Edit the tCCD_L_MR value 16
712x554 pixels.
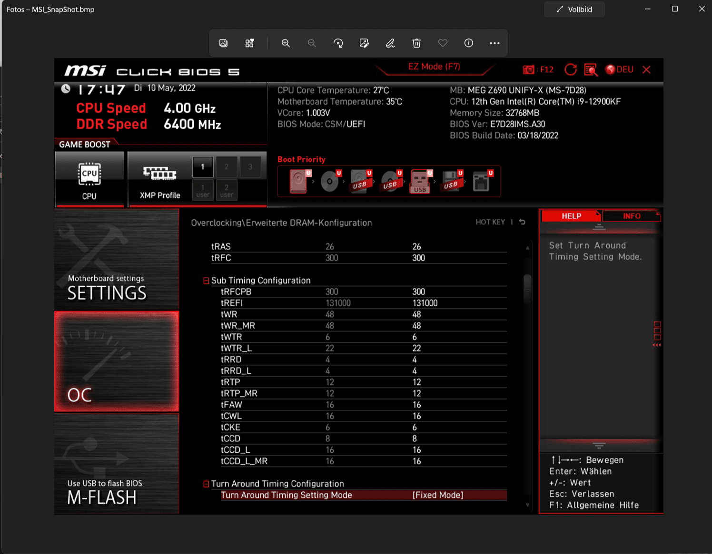pyautogui.click(x=416, y=461)
